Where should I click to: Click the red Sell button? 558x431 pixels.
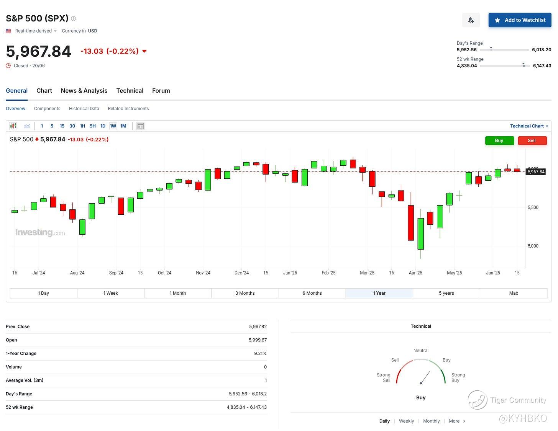point(532,140)
